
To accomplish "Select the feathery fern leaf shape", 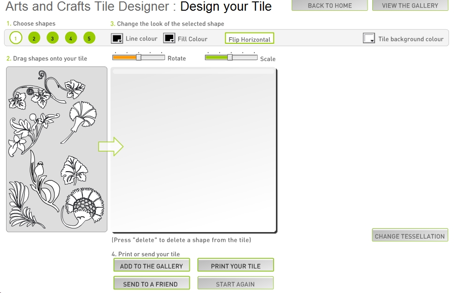I will (x=19, y=200).
